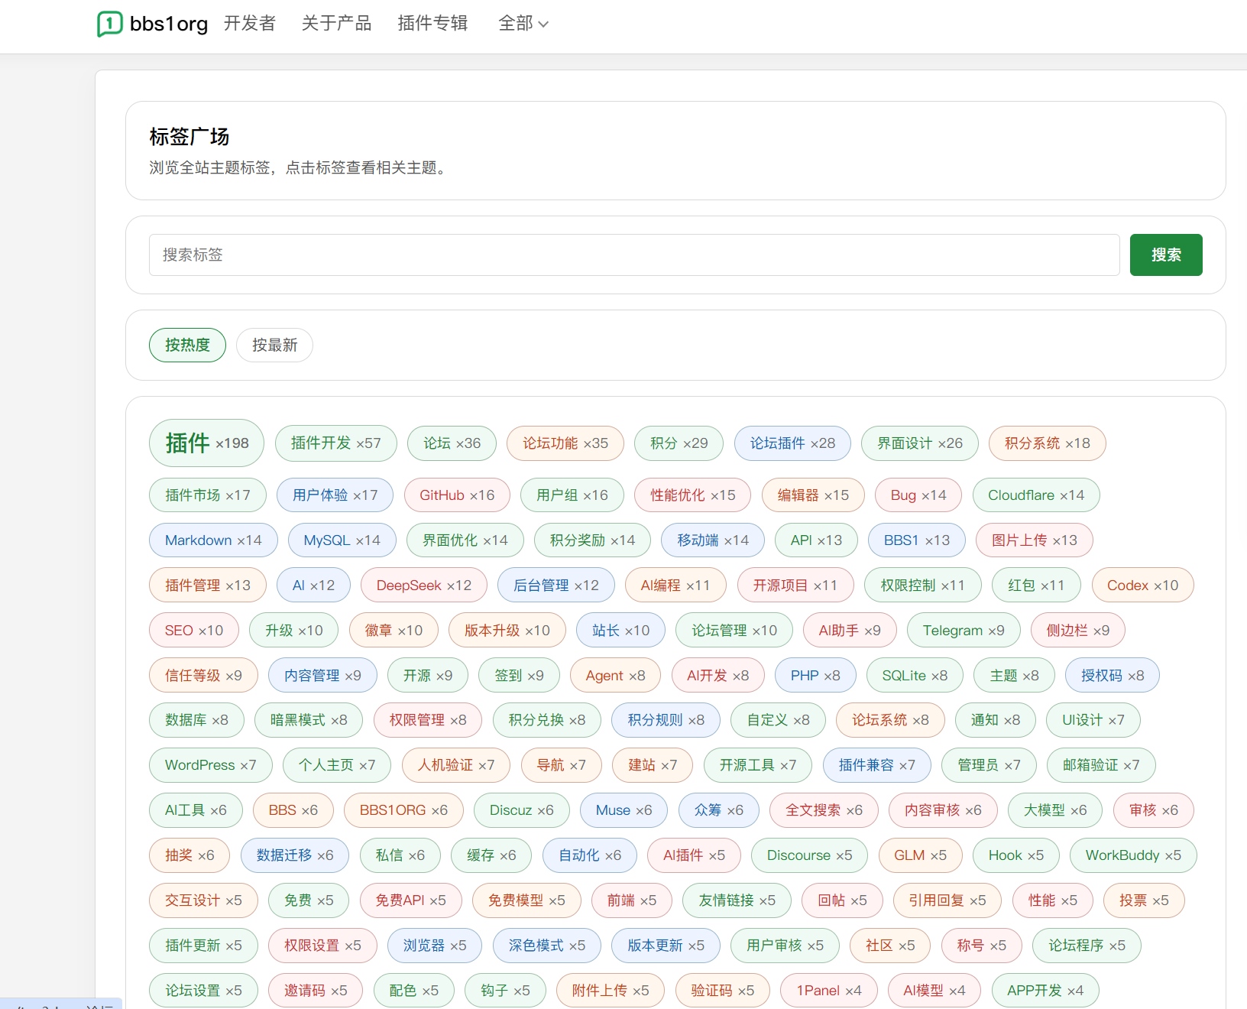Select the 性能优化 ×15 tag
Viewport: 1247px width, 1009px height.
pos(693,495)
